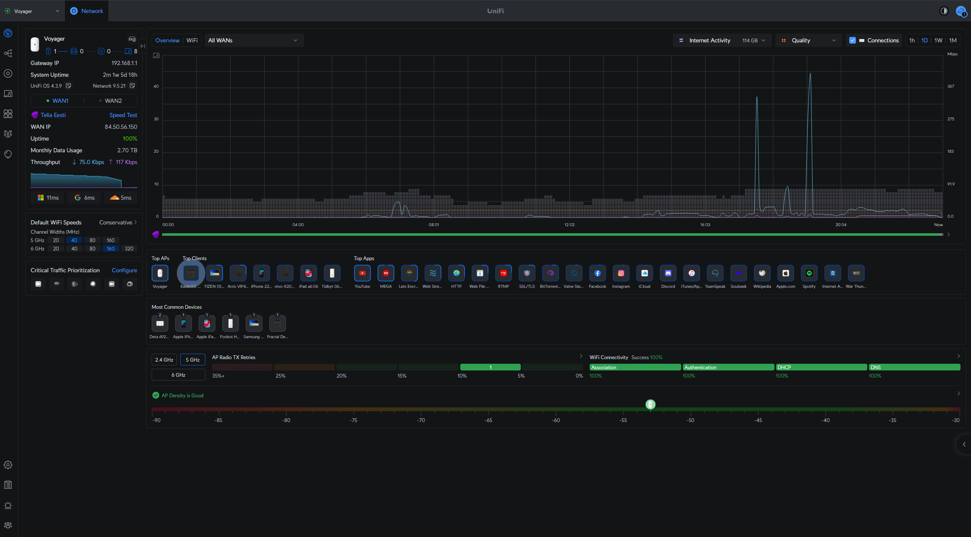Open UniFi Devices page in sidebar
The width and height of the screenshot is (971, 537).
pos(8,73)
